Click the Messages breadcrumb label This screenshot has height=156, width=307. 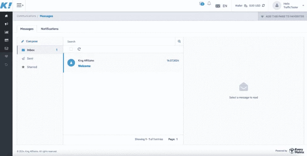pyautogui.click(x=46, y=16)
